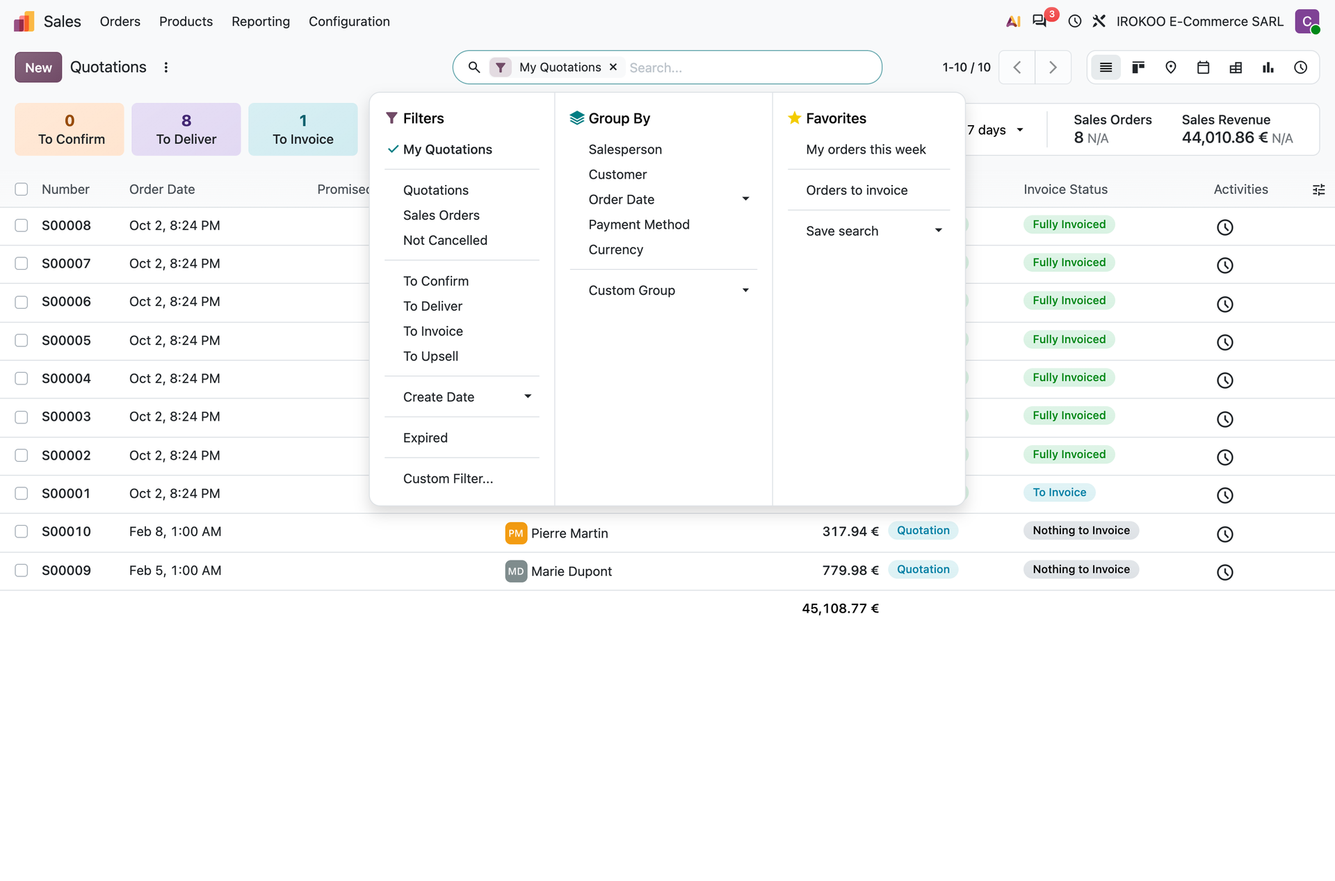Check the S00010 row checkbox

pos(22,531)
